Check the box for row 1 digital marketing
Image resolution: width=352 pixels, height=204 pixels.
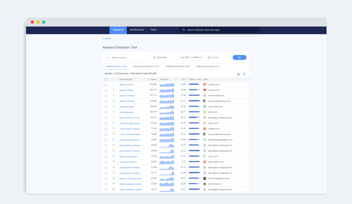[106, 85]
